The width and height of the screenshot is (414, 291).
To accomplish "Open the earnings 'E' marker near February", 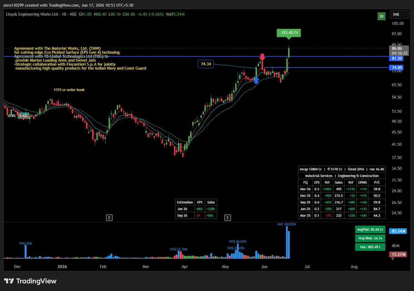I will coord(109,217).
